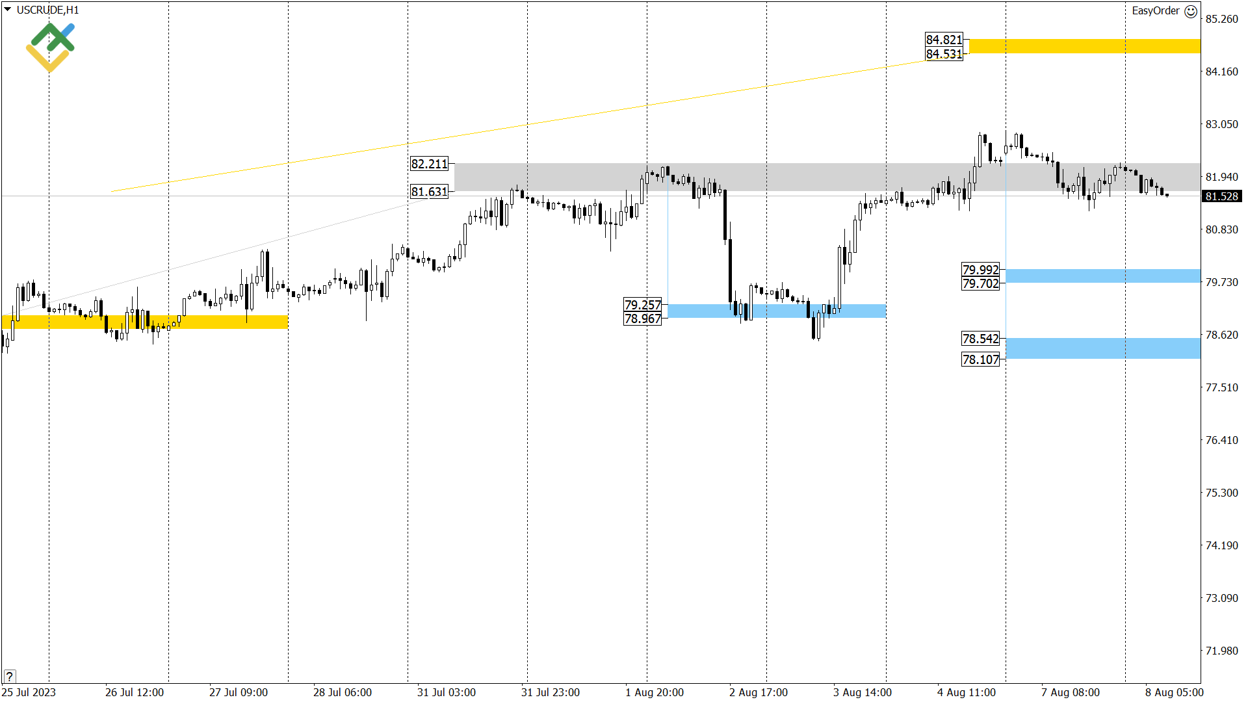
Task: Click the current price 81.528 box
Action: [1223, 196]
